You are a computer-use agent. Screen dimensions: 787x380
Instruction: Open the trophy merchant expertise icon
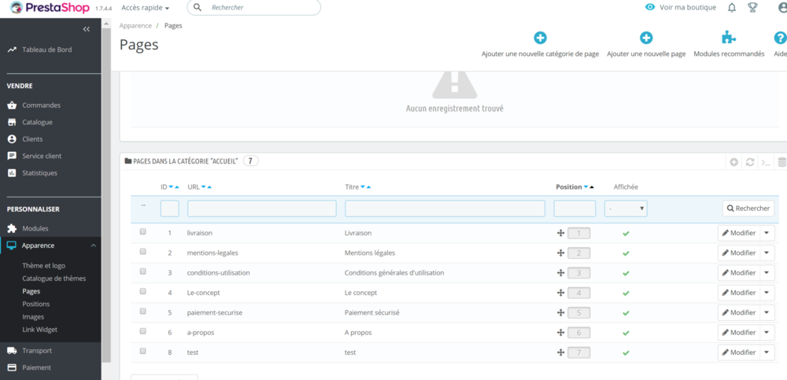pyautogui.click(x=752, y=8)
